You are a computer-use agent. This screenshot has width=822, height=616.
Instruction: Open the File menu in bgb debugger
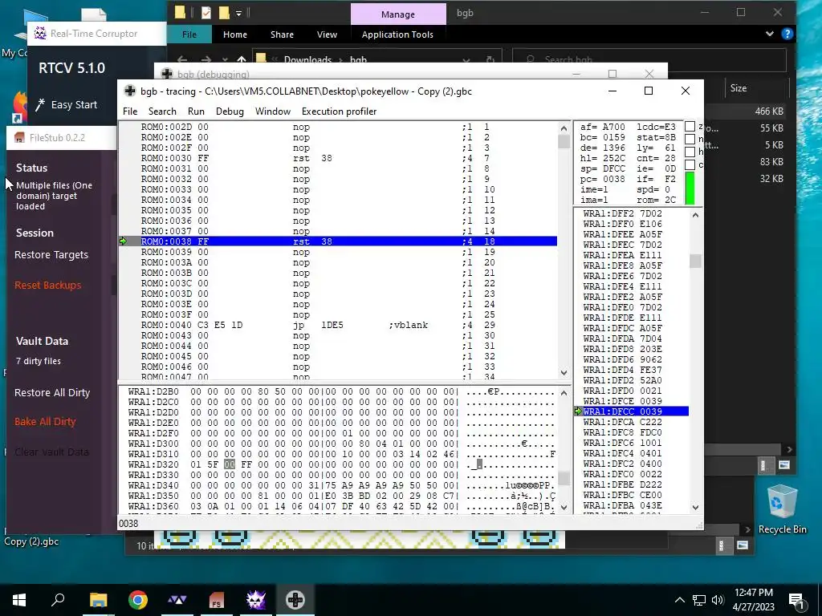(x=130, y=111)
